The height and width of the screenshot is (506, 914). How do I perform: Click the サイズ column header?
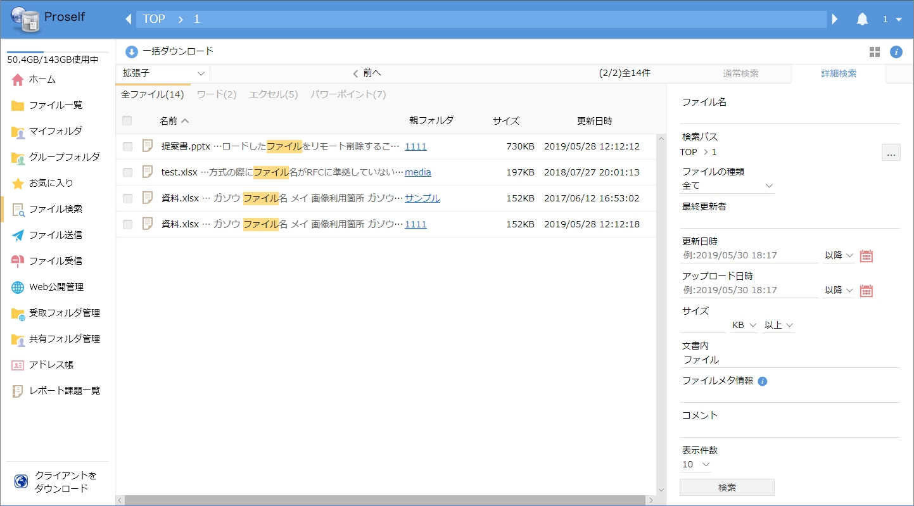506,120
